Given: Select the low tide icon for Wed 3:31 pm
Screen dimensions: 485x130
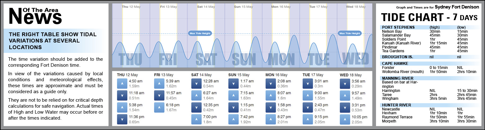Looking at the screenshot, I should [345, 107].
